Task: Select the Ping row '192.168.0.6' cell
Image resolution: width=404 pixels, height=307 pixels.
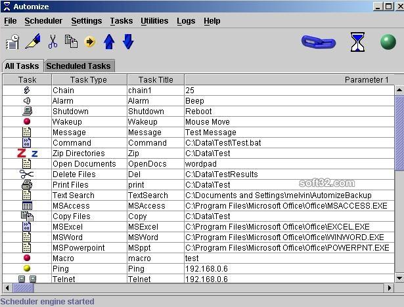Action: 289,269
